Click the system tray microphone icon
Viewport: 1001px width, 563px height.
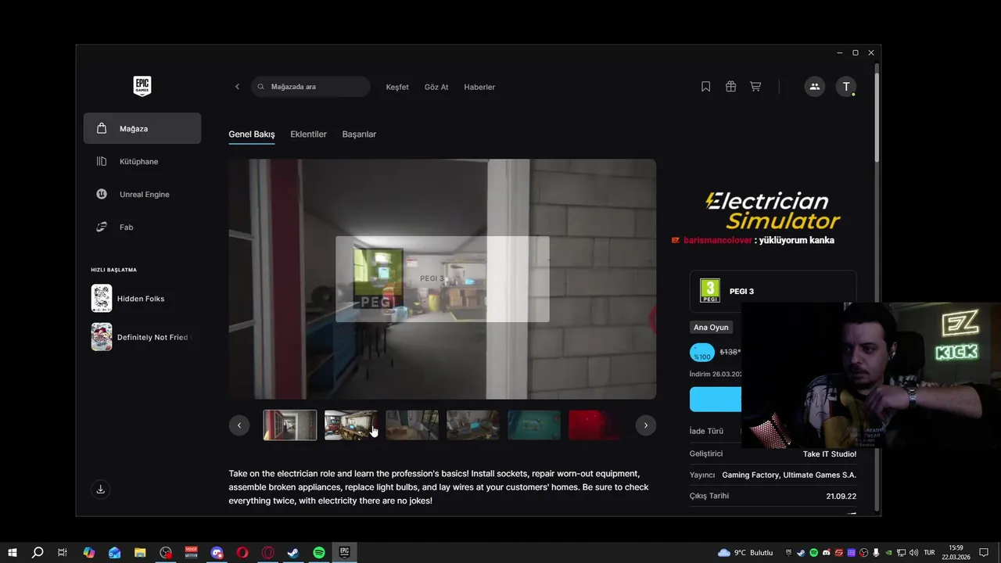[x=877, y=553]
